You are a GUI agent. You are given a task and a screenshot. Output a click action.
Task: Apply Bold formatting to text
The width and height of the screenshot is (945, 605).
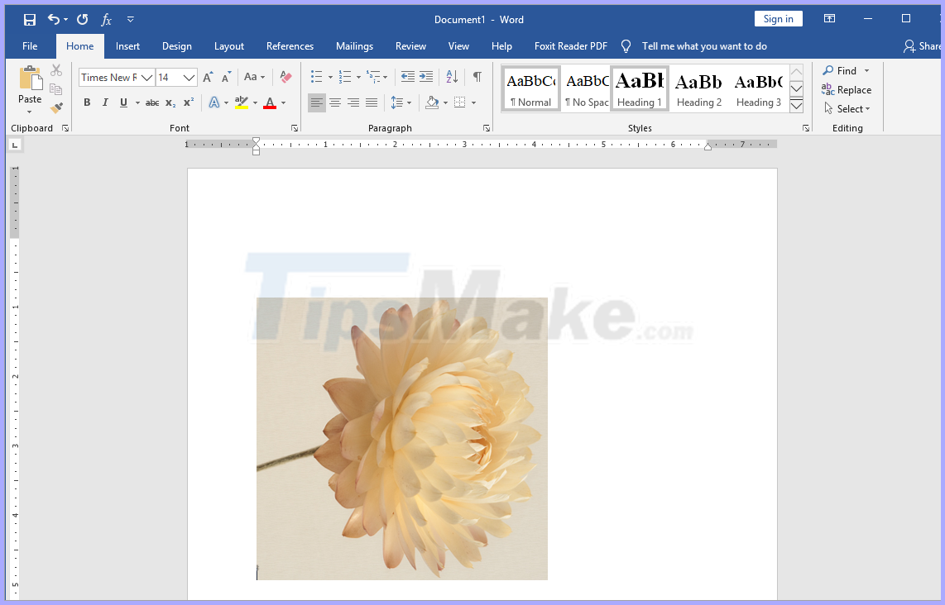coord(87,102)
